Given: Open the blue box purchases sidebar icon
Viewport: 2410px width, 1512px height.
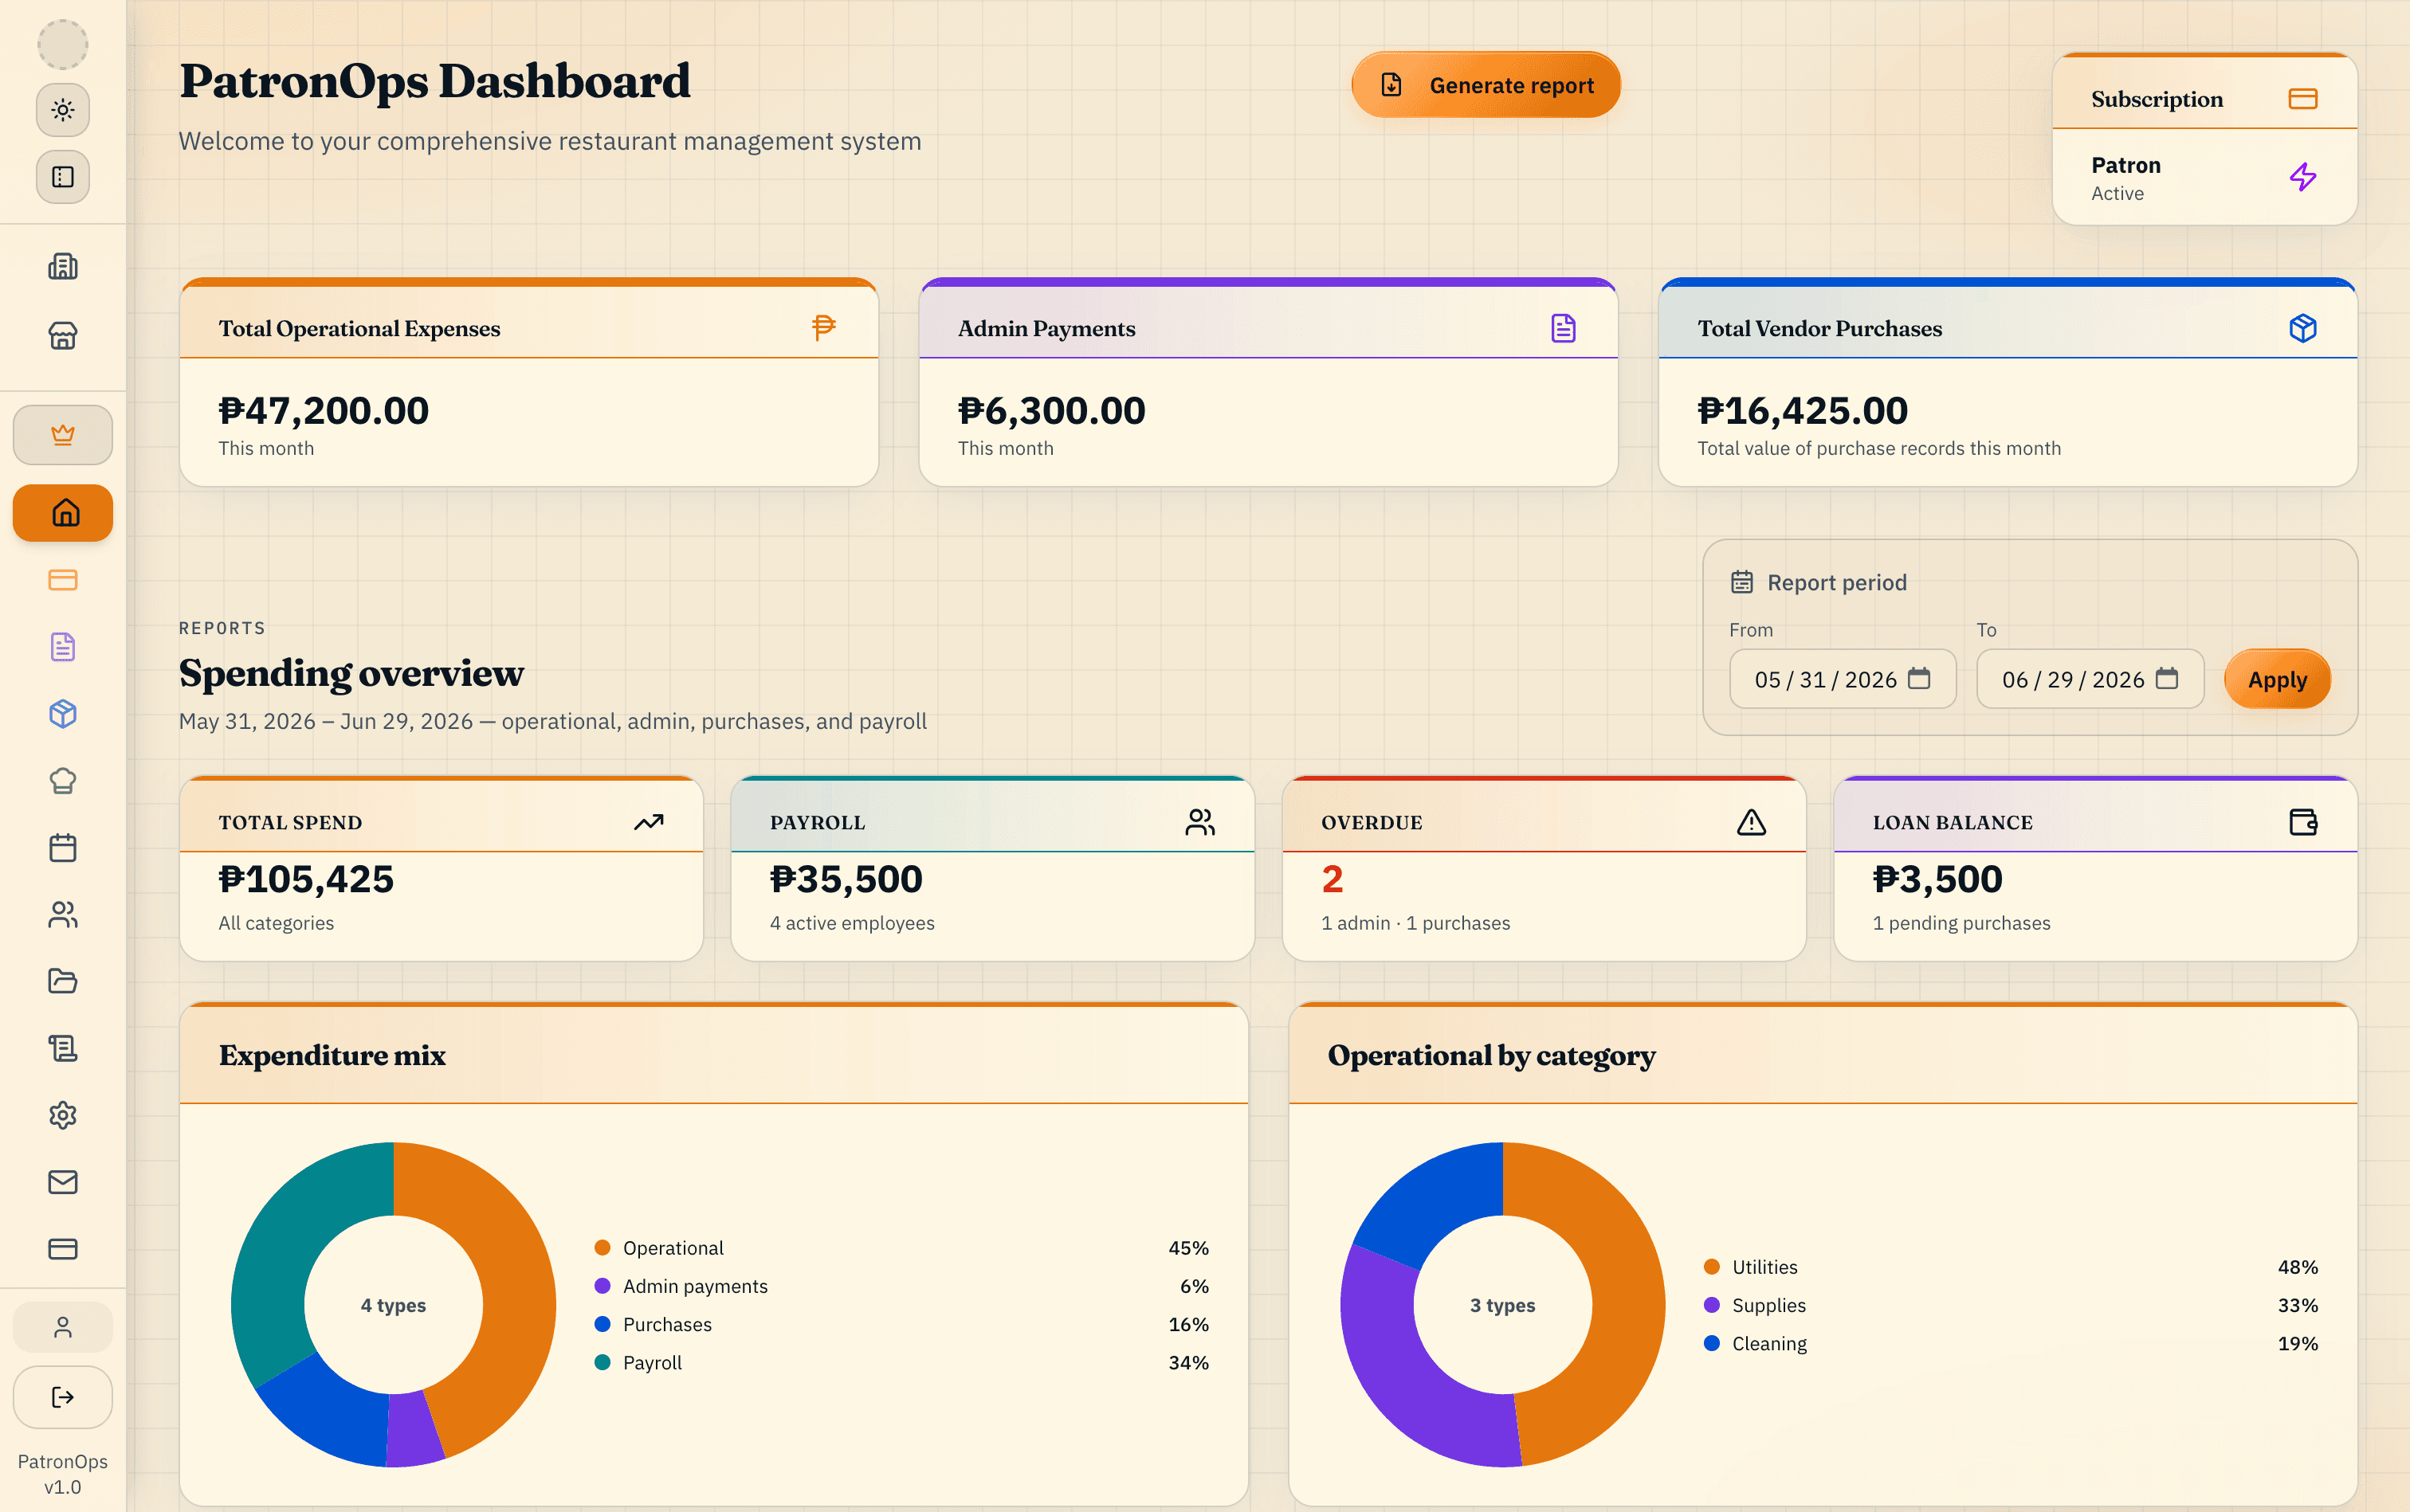Looking at the screenshot, I should click(x=62, y=714).
